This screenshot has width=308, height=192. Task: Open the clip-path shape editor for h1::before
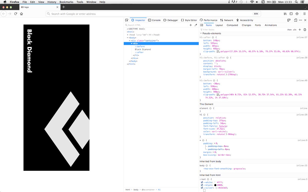218,95
